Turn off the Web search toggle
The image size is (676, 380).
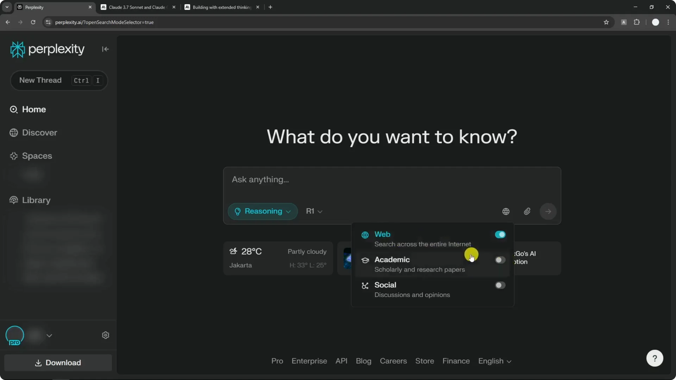point(500,235)
